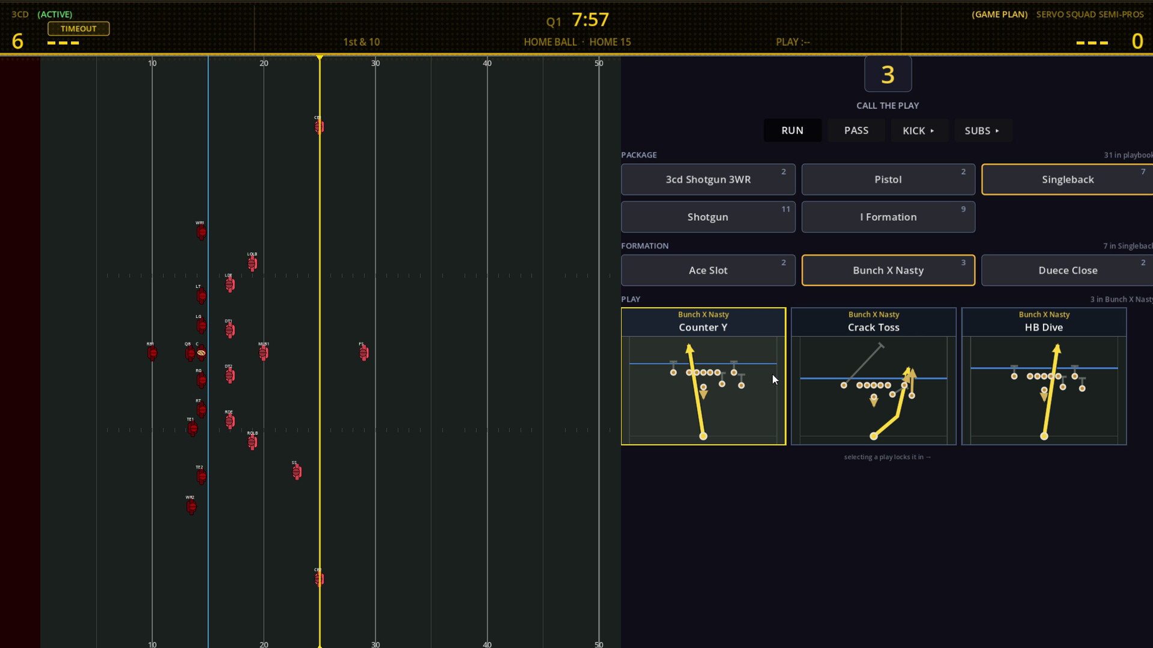
Task: Choose the Pistol package
Action: [888, 179]
